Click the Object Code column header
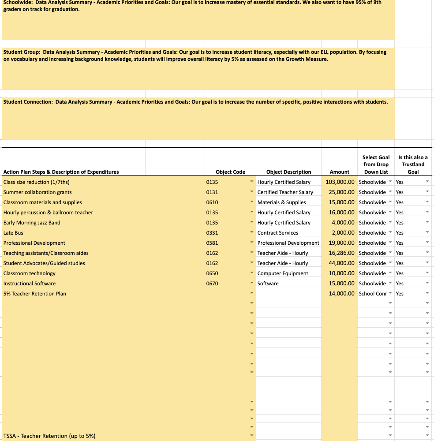 230,172
